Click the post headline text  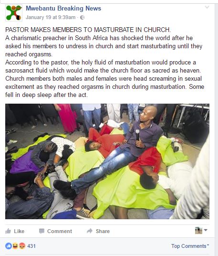tap(88, 30)
